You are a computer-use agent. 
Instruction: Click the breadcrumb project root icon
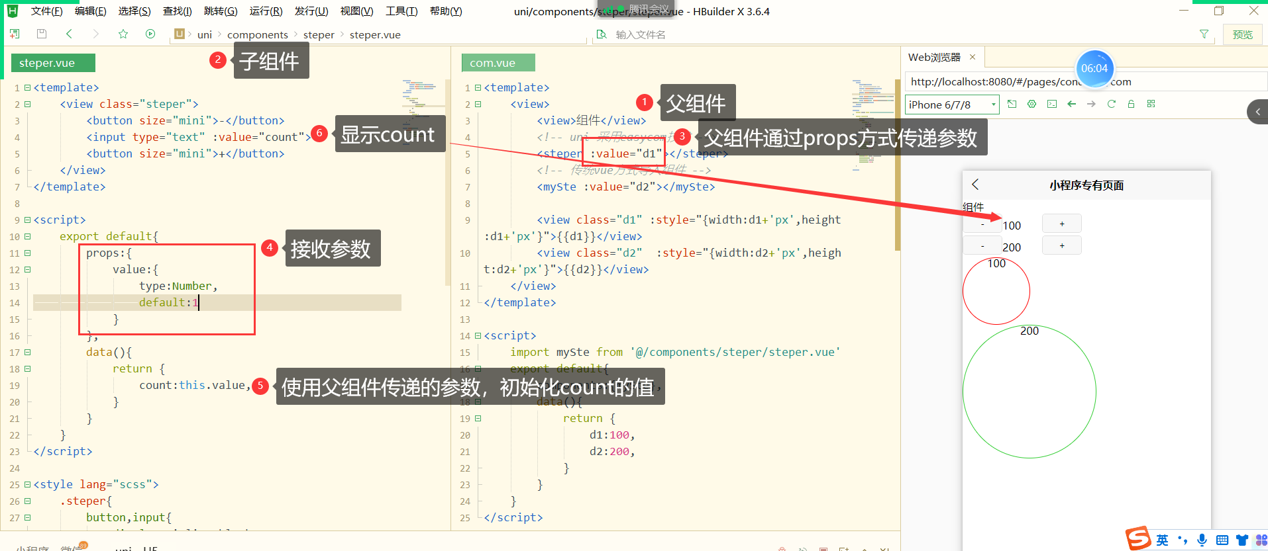[x=179, y=34]
